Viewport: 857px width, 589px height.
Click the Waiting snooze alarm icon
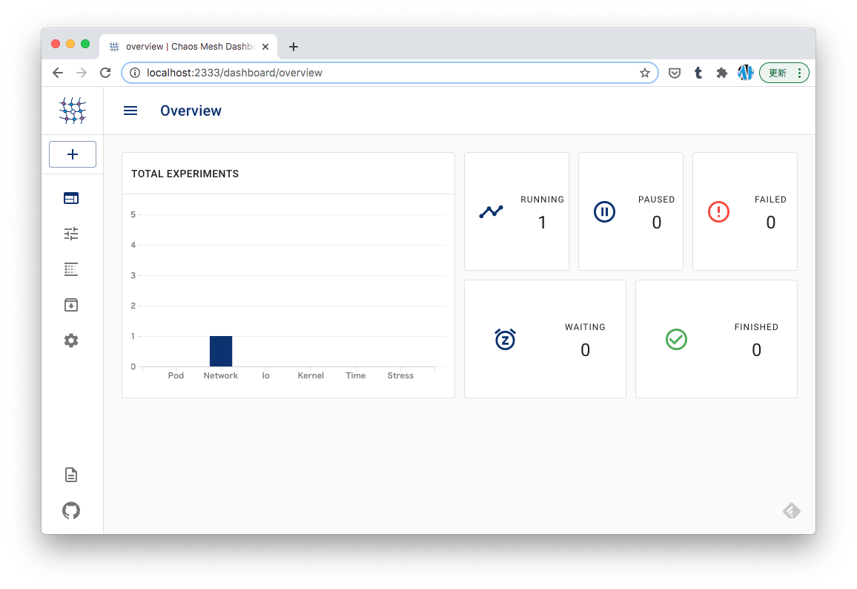505,339
